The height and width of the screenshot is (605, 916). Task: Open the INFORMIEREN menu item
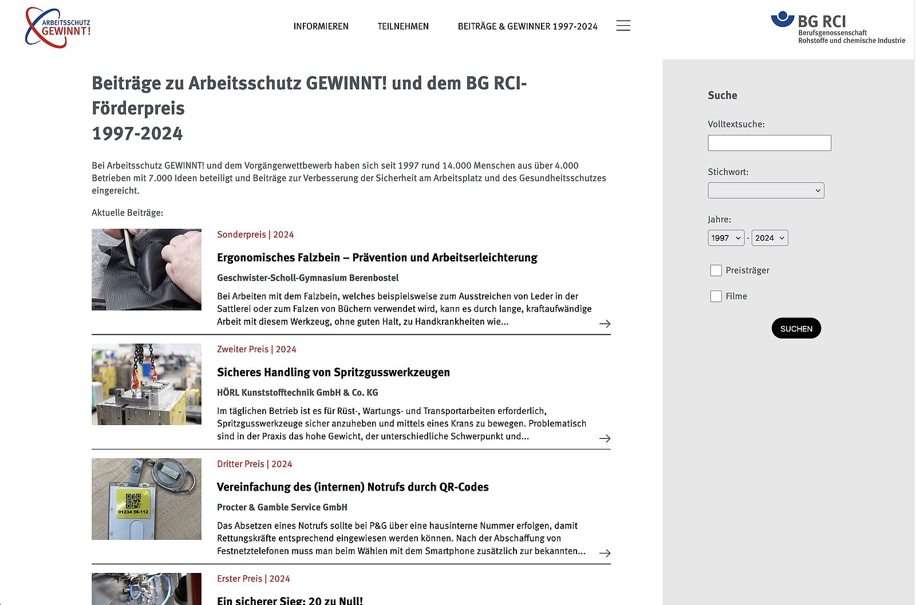(321, 26)
